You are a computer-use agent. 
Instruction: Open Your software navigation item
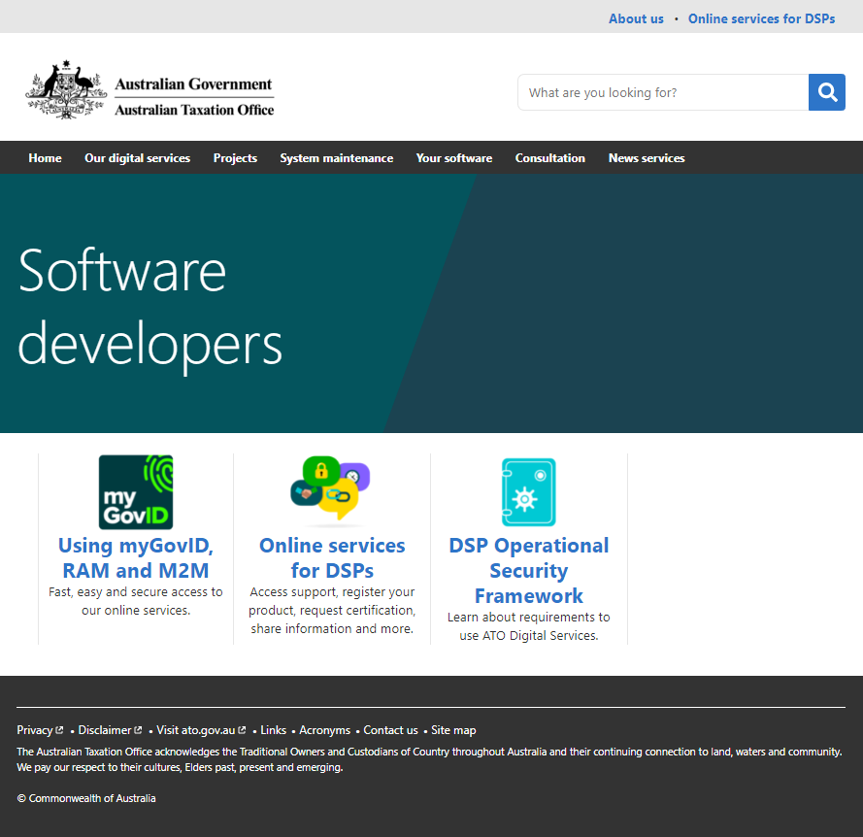[x=453, y=158]
